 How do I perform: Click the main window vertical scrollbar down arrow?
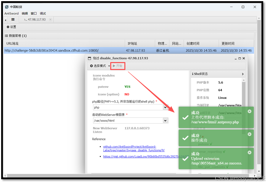[x=259, y=171]
